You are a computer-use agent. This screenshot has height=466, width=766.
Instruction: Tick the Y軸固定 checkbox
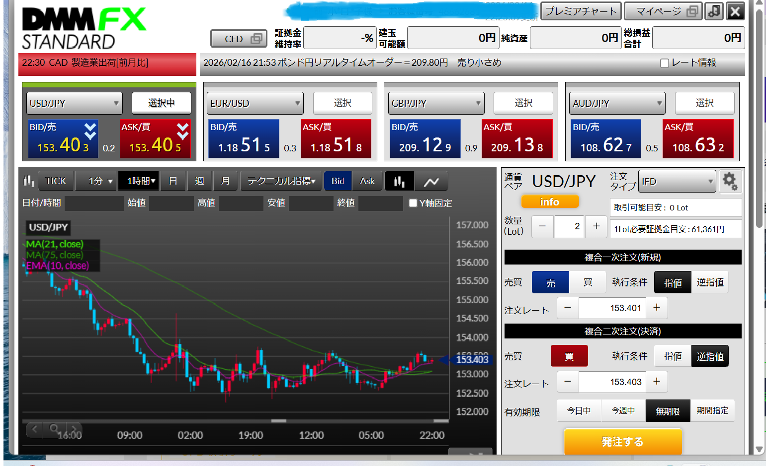(x=413, y=203)
